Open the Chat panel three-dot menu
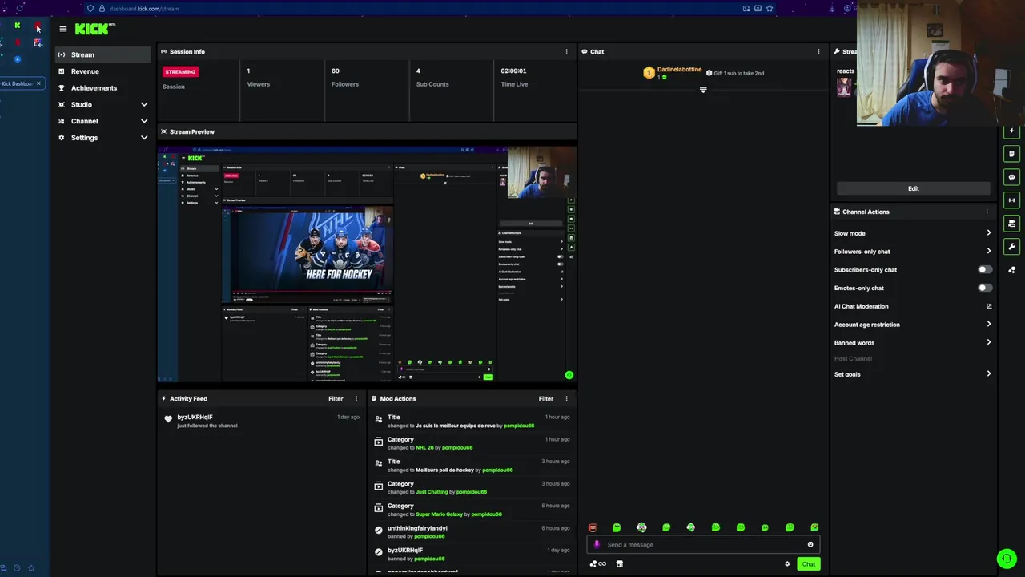 [818, 51]
